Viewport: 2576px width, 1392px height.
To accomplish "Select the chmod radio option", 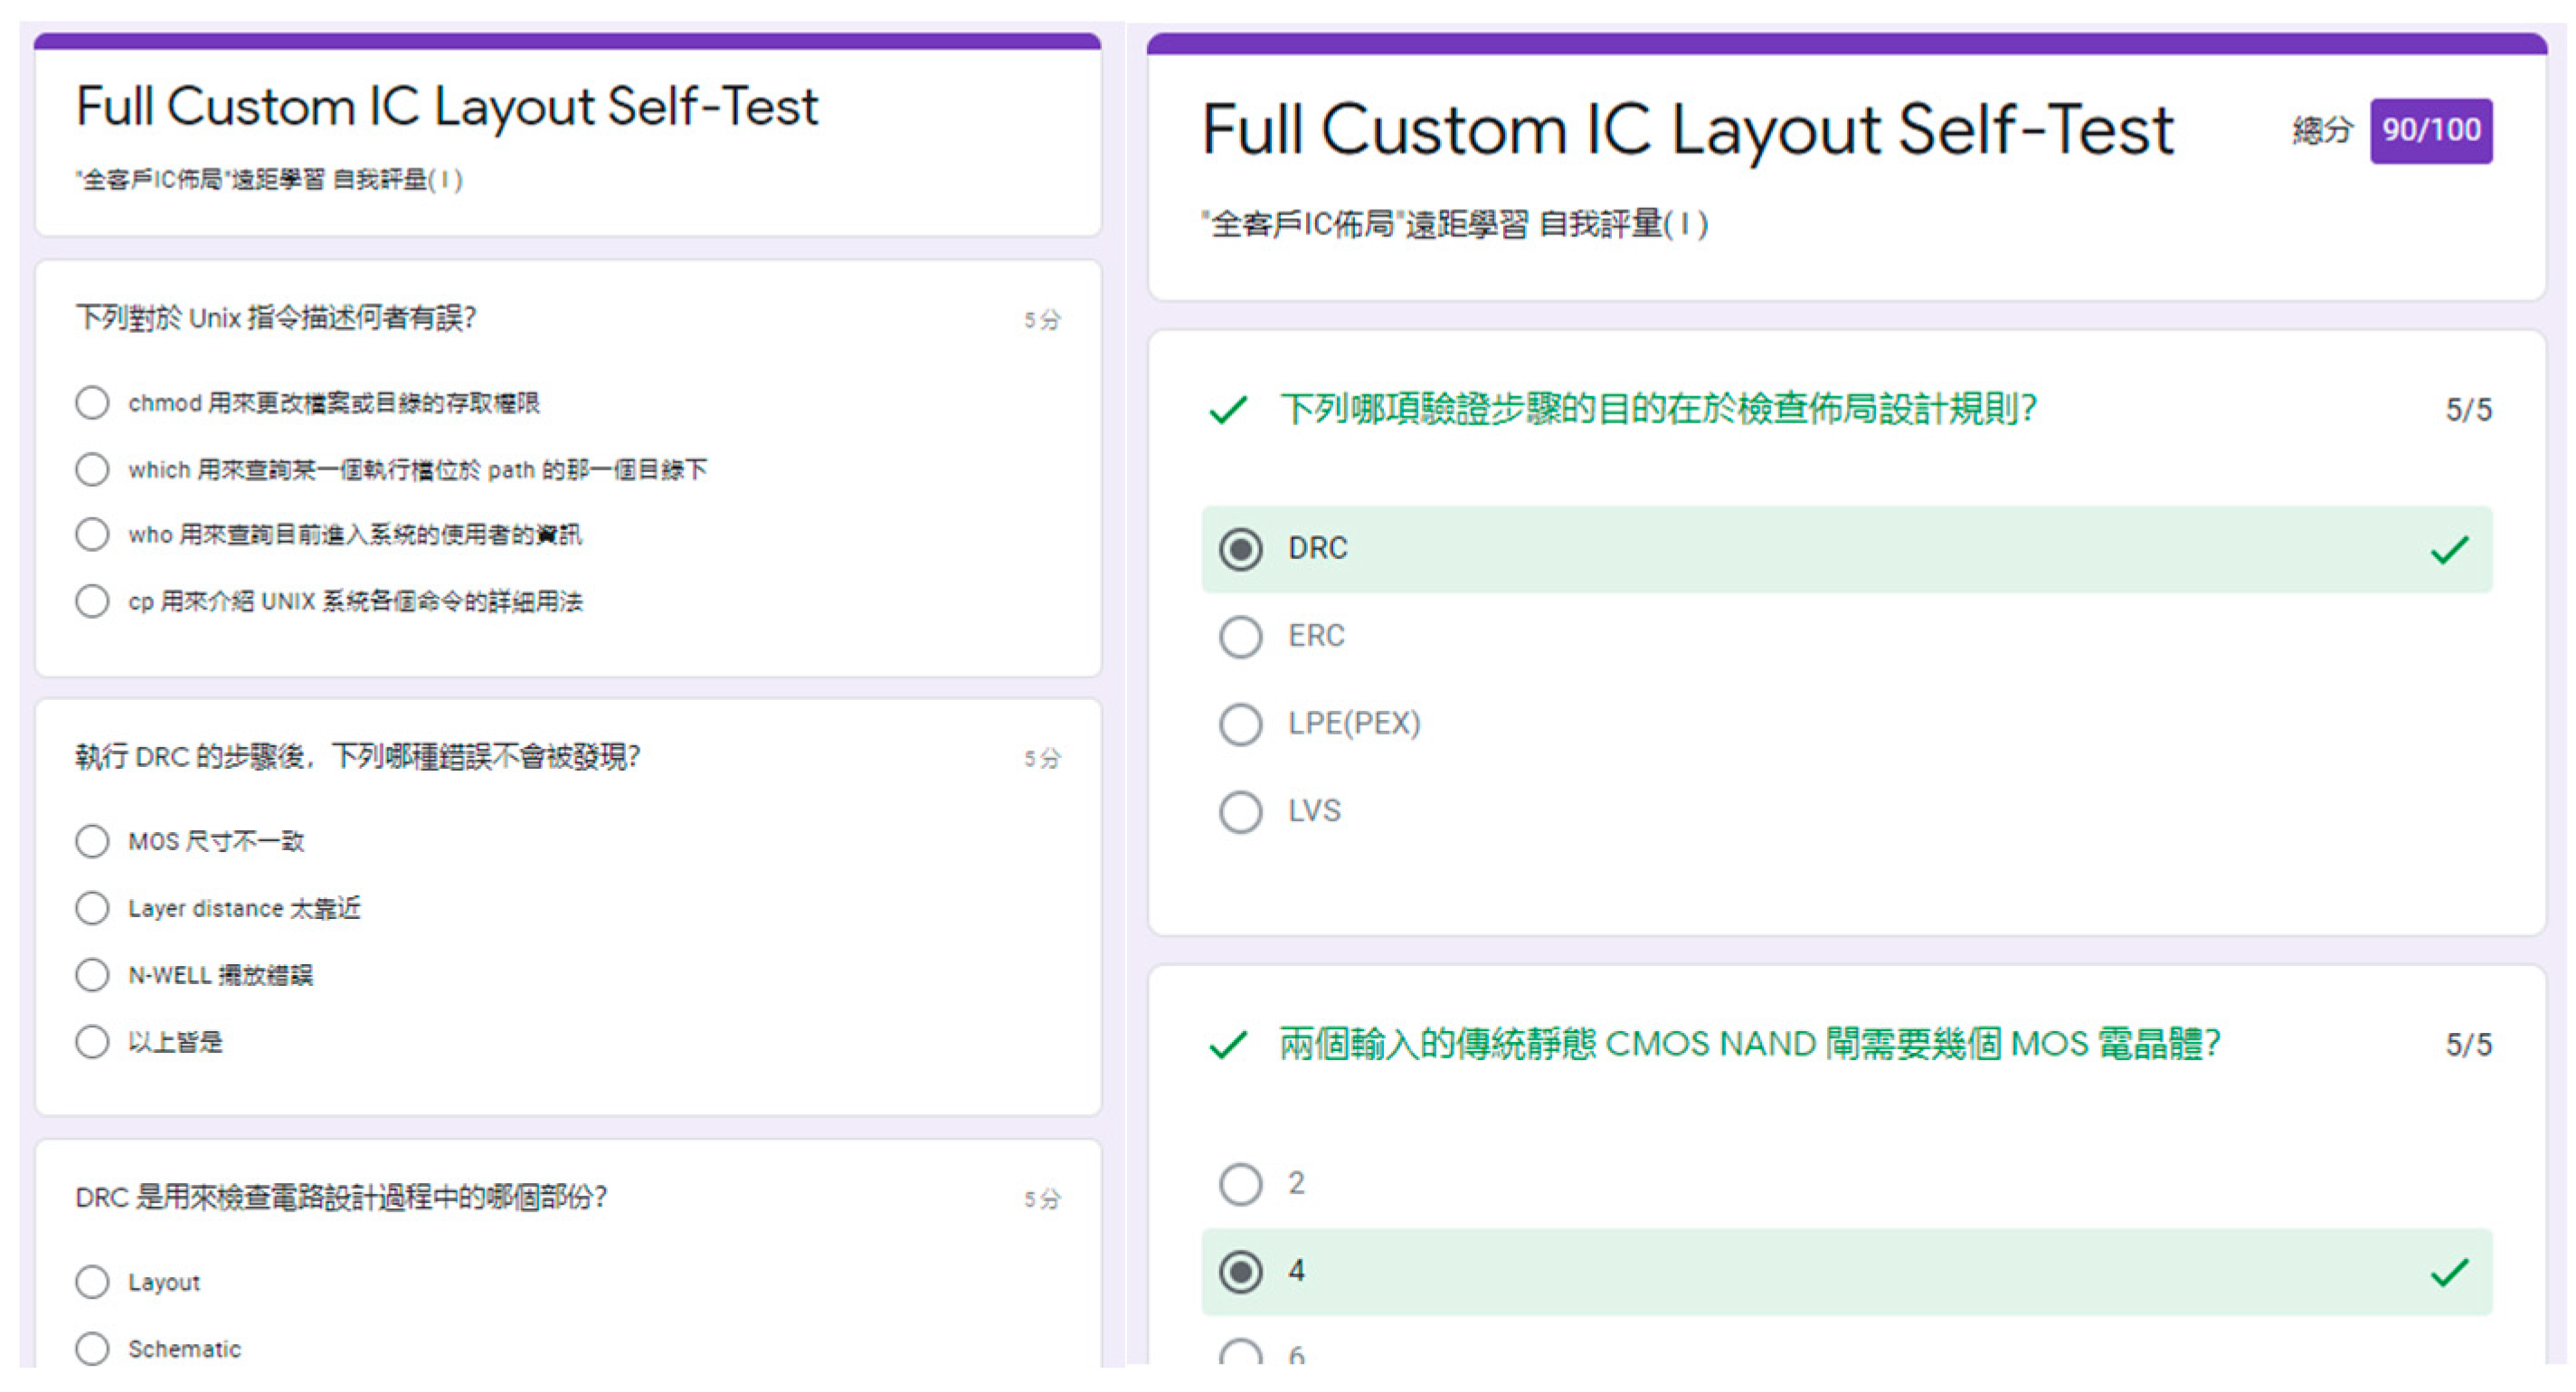I will (92, 403).
